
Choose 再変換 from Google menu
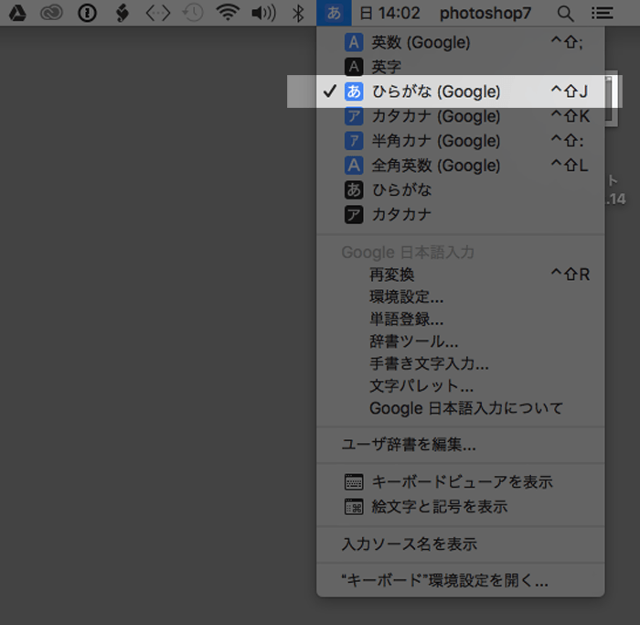[461, 275]
